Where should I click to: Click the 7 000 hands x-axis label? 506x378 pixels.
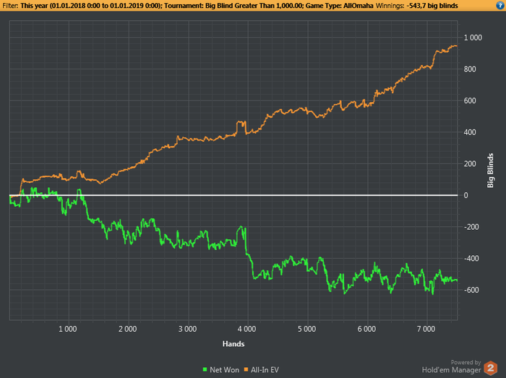[426, 329]
